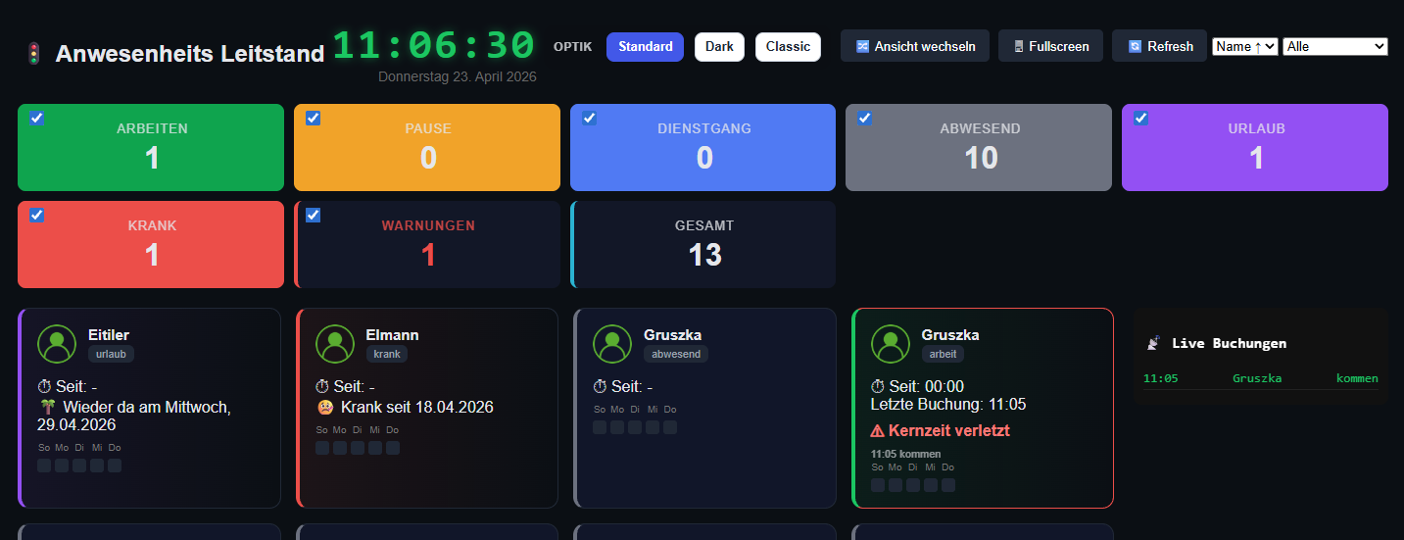Click the Live Buchungen heading

[1229, 343]
